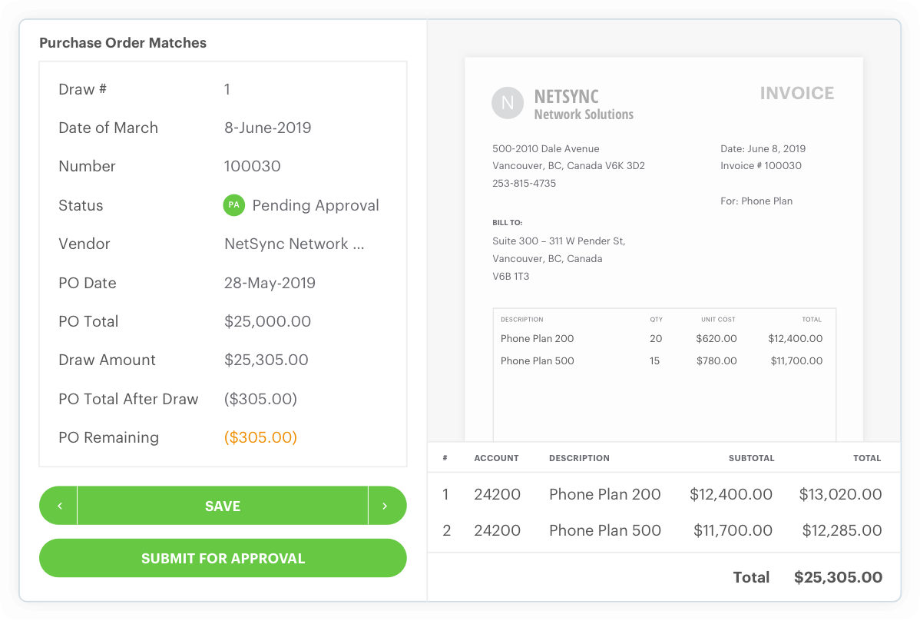
Task: Click the NetSync circular logo
Action: coord(508,103)
